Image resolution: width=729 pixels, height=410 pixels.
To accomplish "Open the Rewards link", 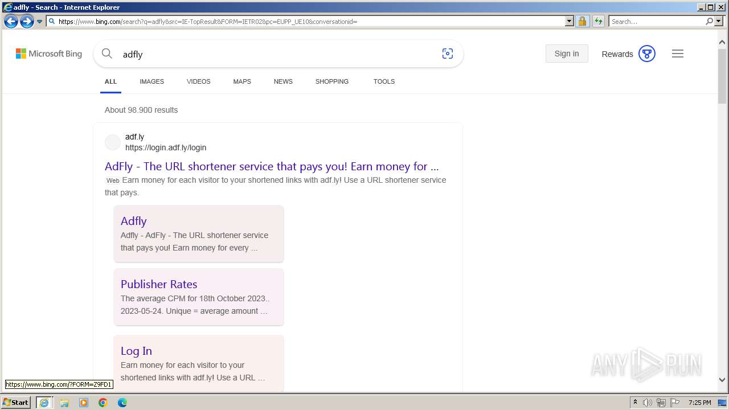I will 617,54.
